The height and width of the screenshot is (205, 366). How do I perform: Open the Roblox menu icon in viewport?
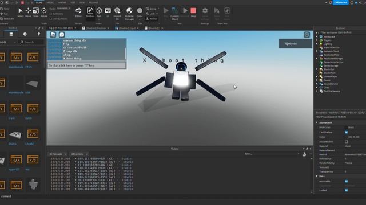[x=53, y=35]
